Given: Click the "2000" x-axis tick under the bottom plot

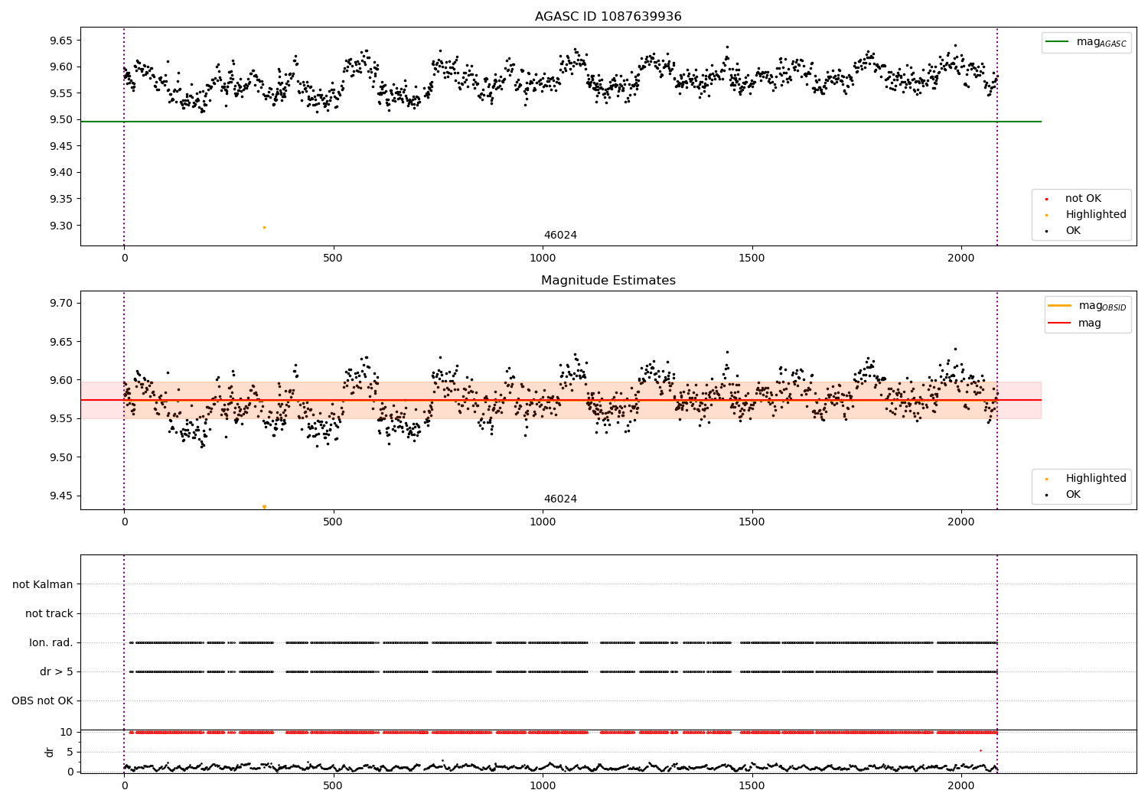Looking at the screenshot, I should pyautogui.click(x=961, y=785).
